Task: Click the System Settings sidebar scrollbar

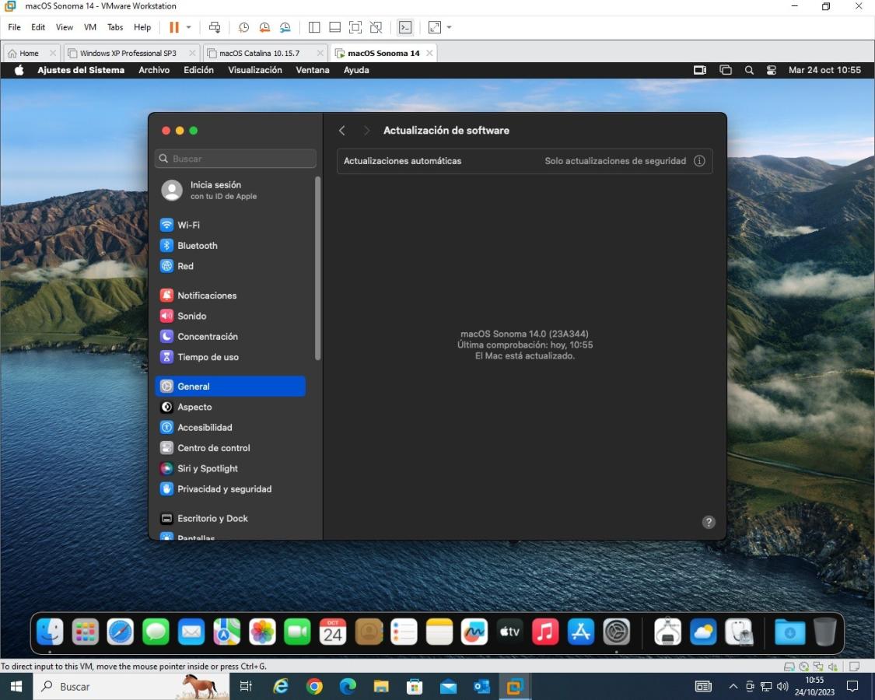Action: click(317, 268)
